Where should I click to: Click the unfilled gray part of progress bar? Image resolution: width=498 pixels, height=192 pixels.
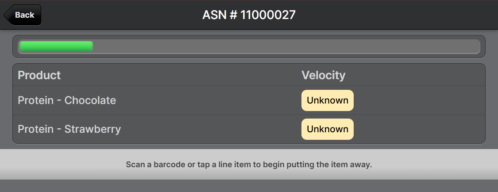tap(283, 46)
